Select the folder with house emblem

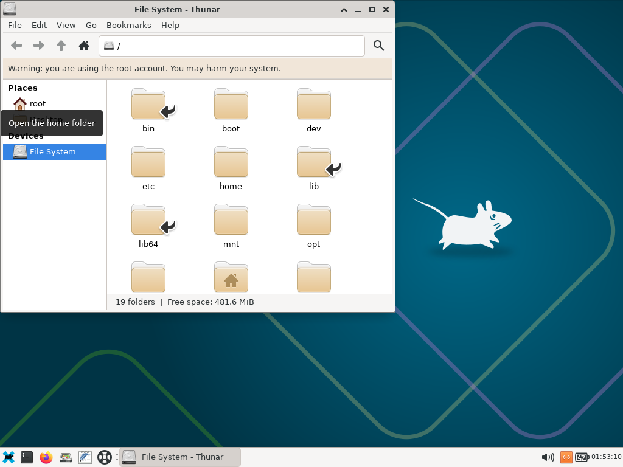(x=231, y=277)
